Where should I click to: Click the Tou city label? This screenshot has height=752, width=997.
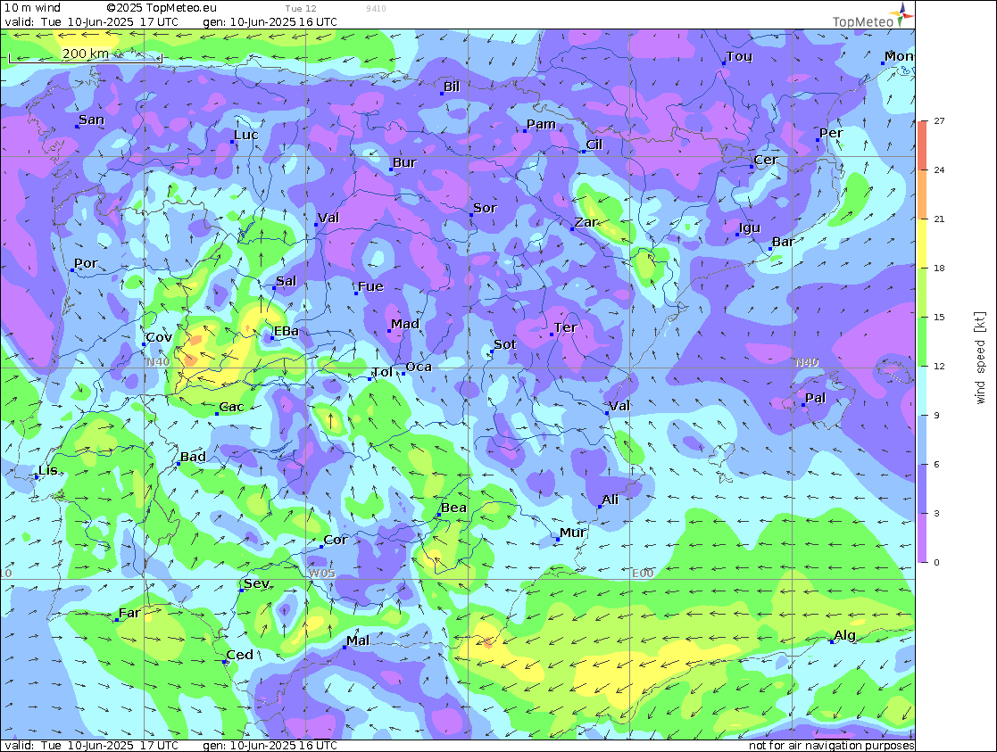click(x=739, y=56)
